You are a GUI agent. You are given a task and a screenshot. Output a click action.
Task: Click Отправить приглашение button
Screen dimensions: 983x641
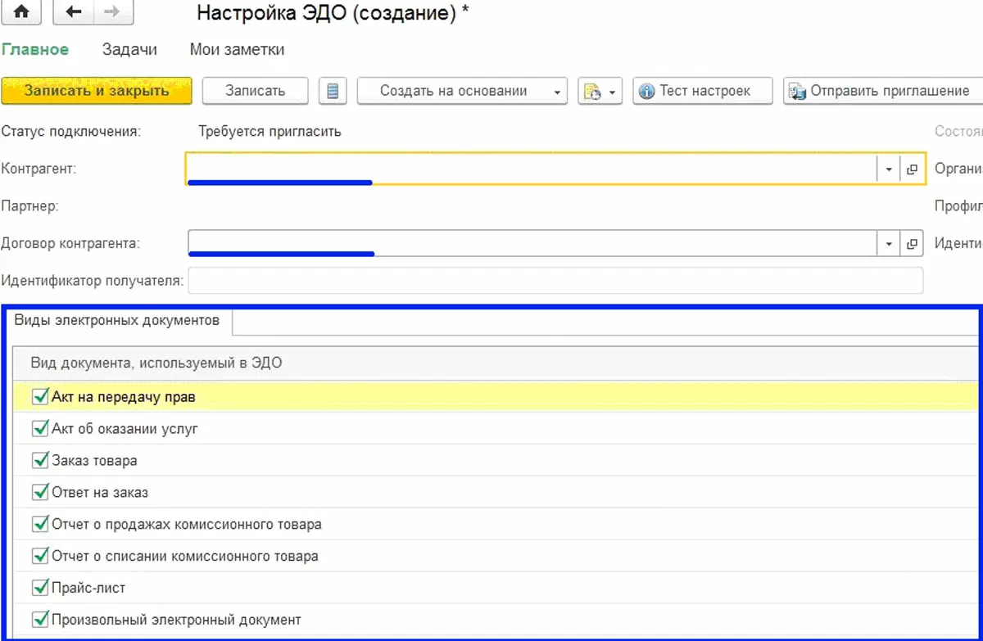point(883,91)
